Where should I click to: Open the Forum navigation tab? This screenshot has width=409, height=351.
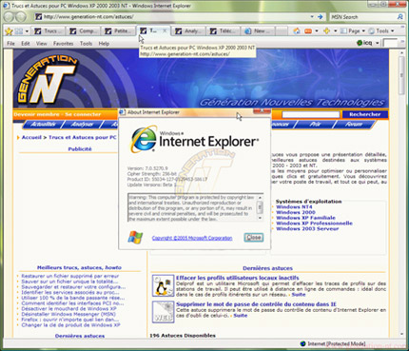point(354,125)
